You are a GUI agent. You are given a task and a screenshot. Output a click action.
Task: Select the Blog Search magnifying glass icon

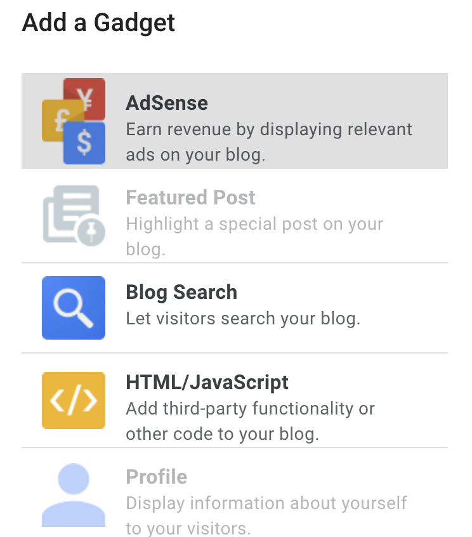[x=74, y=308]
